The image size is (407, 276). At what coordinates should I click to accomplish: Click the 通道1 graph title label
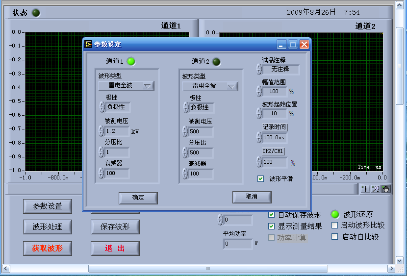[171, 25]
